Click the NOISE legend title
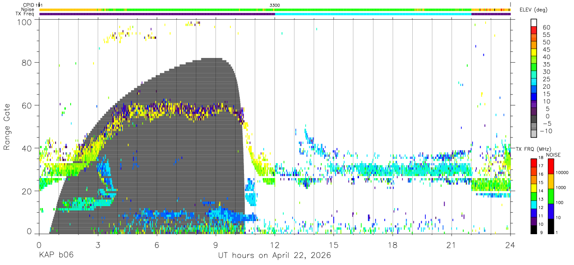 click(554, 154)
